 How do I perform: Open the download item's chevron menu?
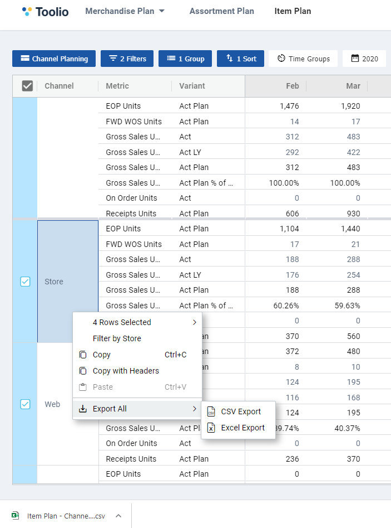[118, 516]
